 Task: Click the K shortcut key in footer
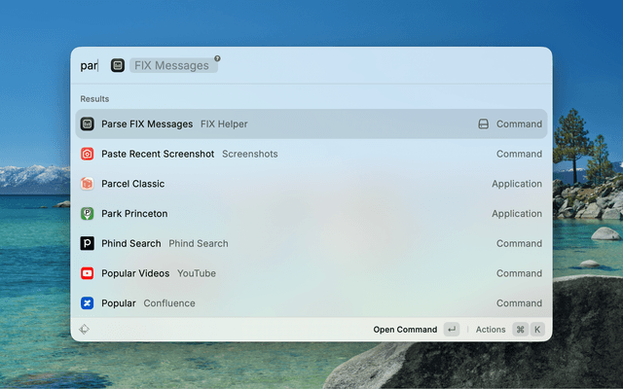coord(537,330)
